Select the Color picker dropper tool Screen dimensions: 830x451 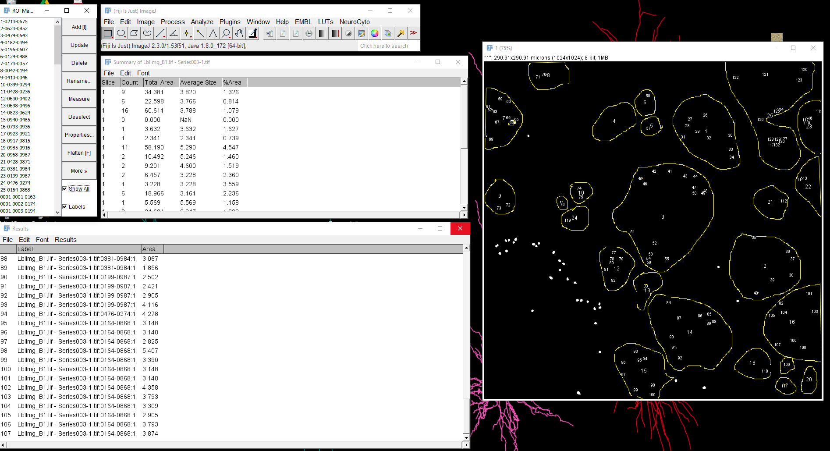click(252, 33)
